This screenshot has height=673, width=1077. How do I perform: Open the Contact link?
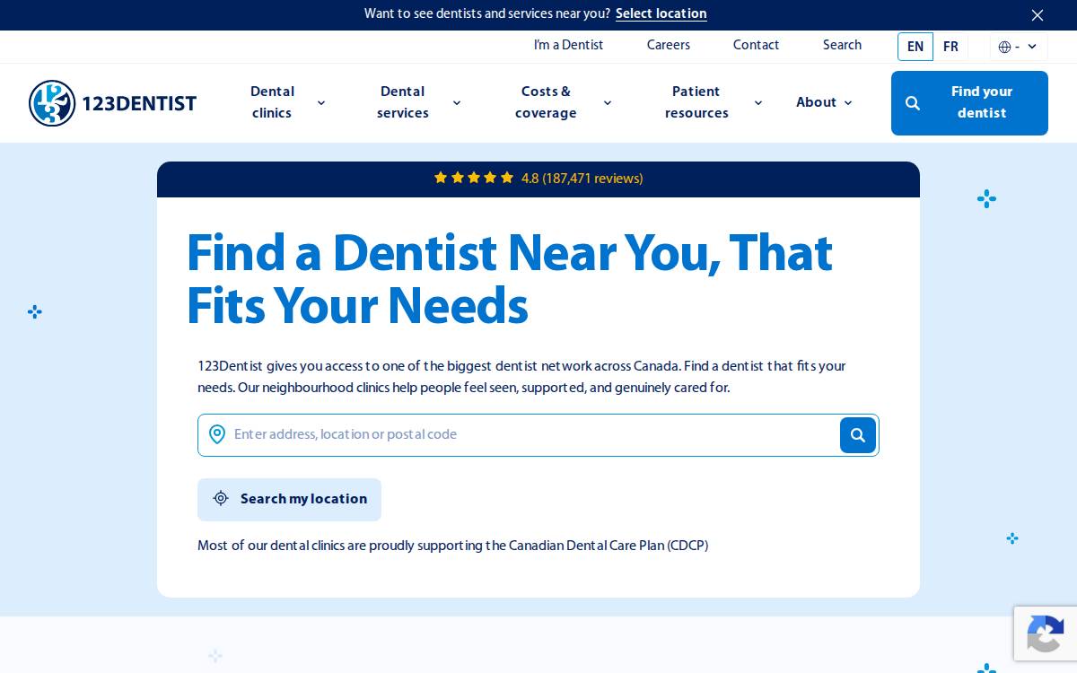point(756,45)
